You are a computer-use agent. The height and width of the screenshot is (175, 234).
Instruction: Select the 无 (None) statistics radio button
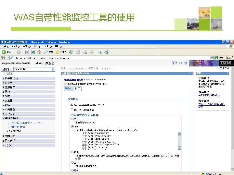(x=72, y=119)
